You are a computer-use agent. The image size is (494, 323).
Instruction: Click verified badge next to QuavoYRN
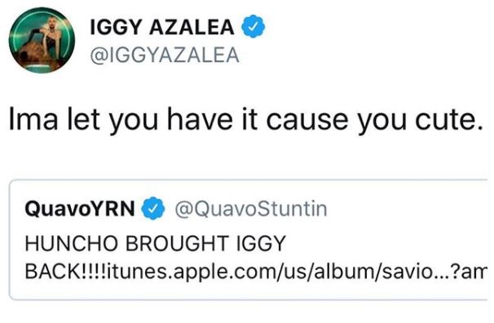153,208
